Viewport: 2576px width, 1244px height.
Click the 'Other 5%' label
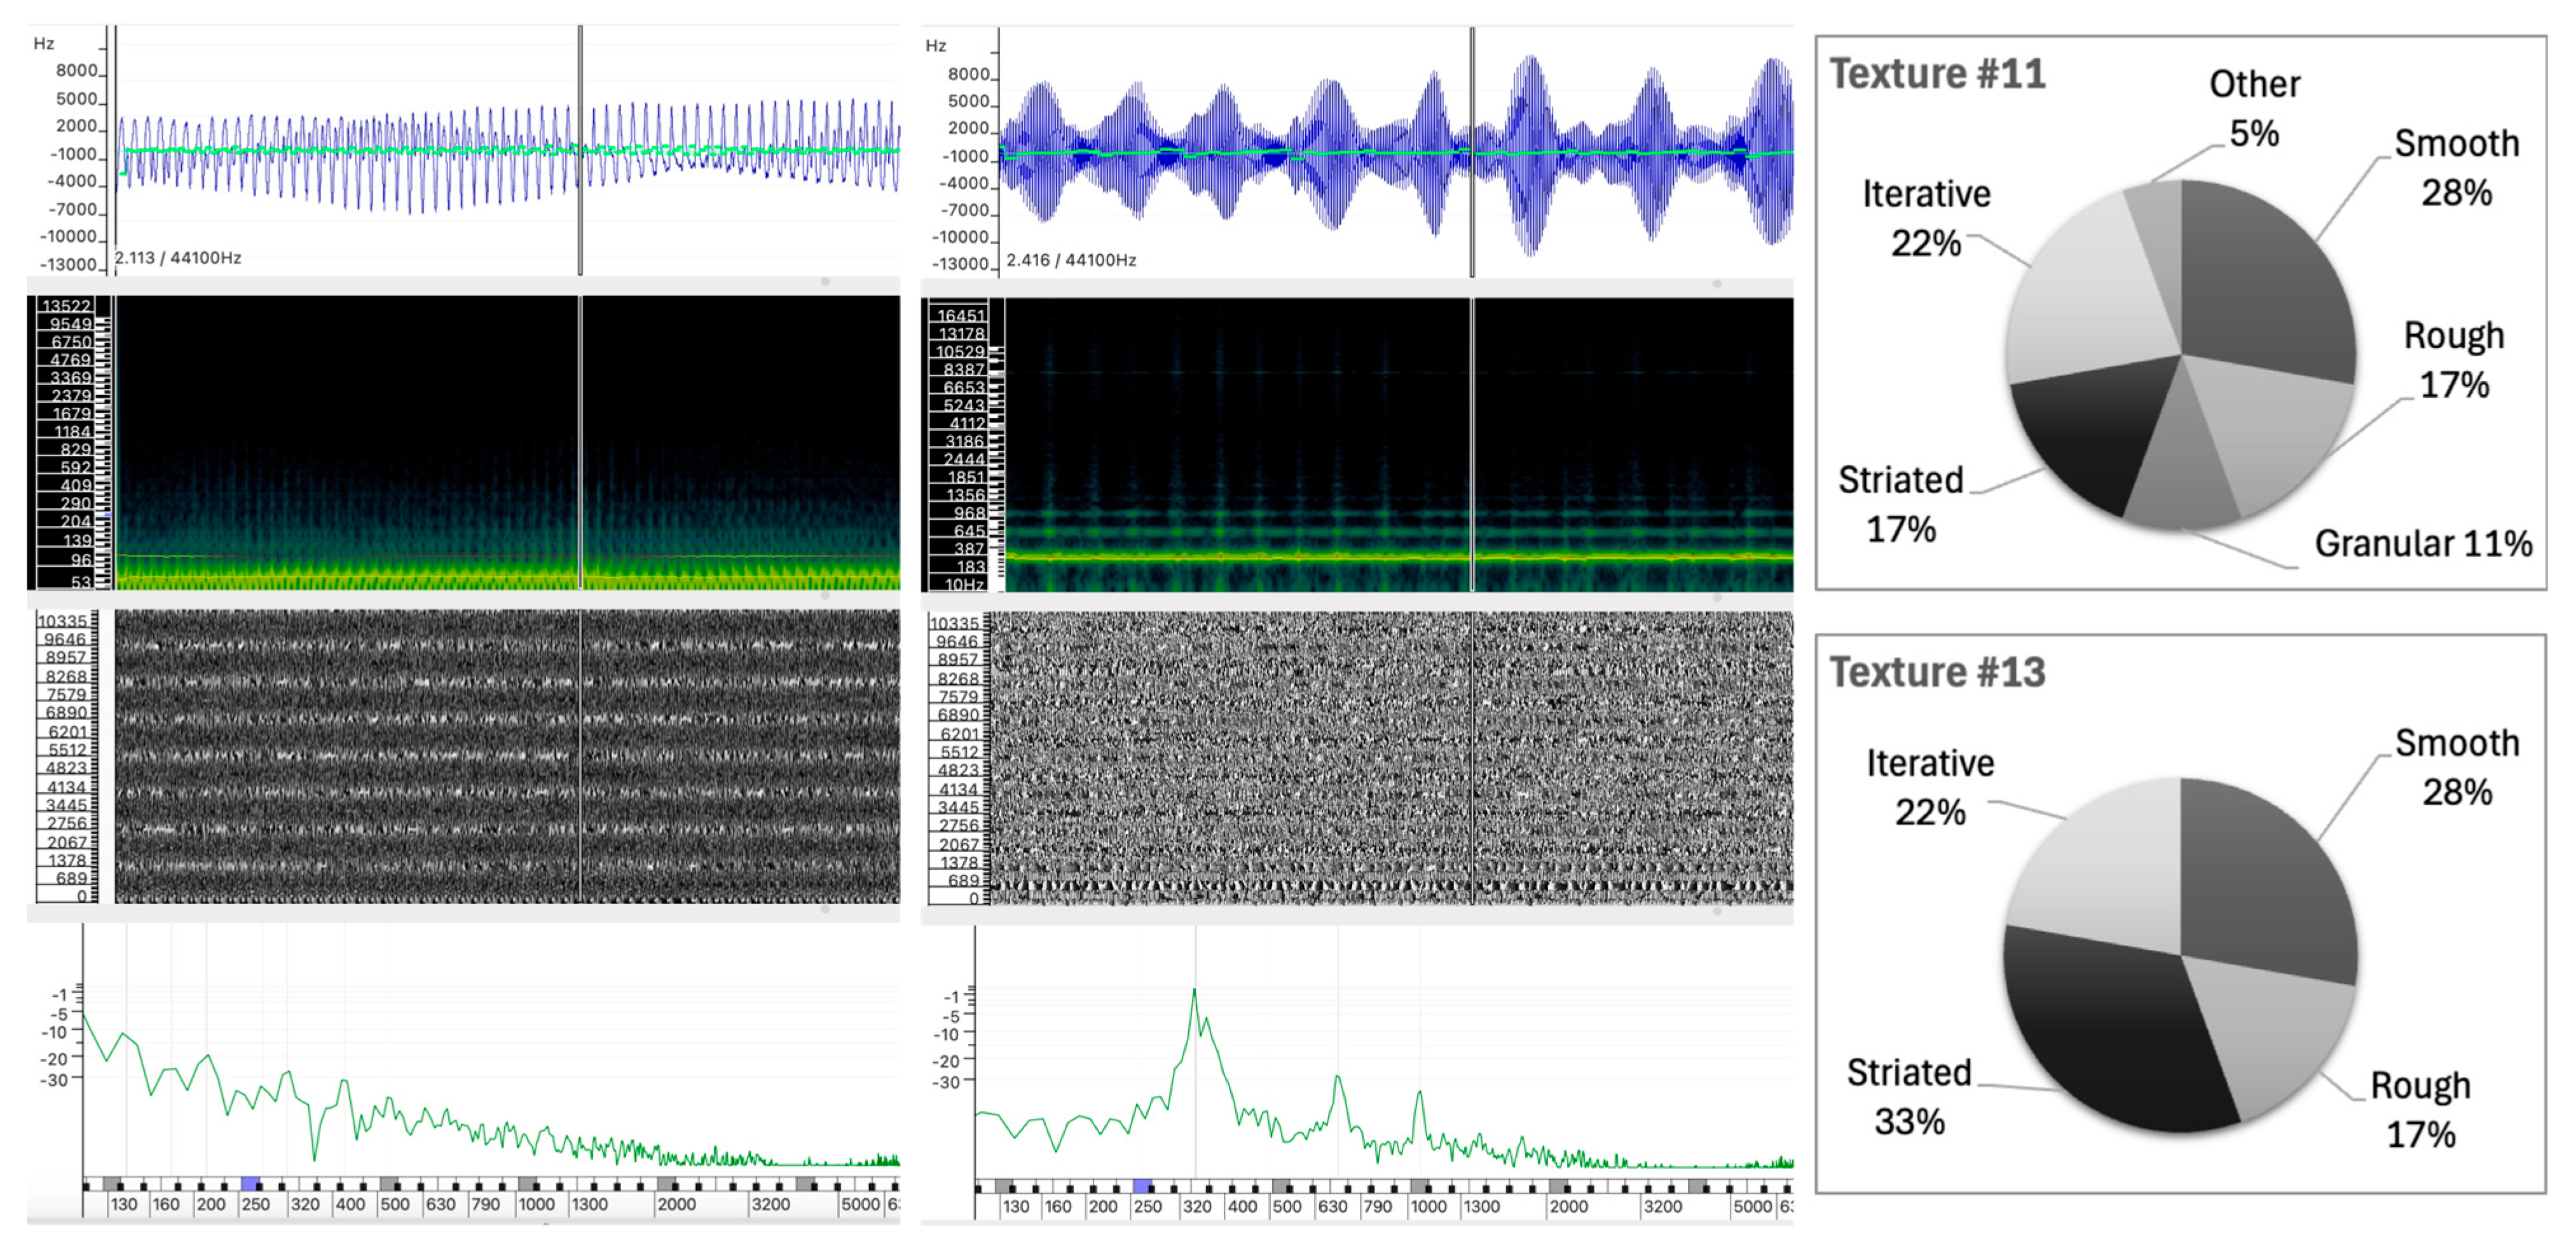(2254, 108)
